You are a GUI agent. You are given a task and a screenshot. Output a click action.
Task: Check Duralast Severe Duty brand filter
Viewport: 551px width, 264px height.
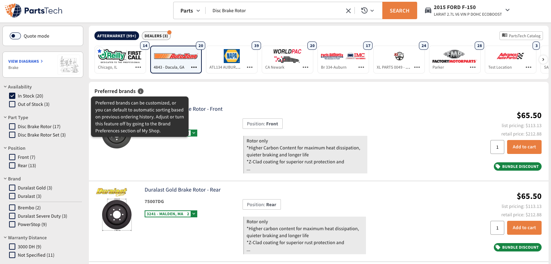(x=12, y=216)
